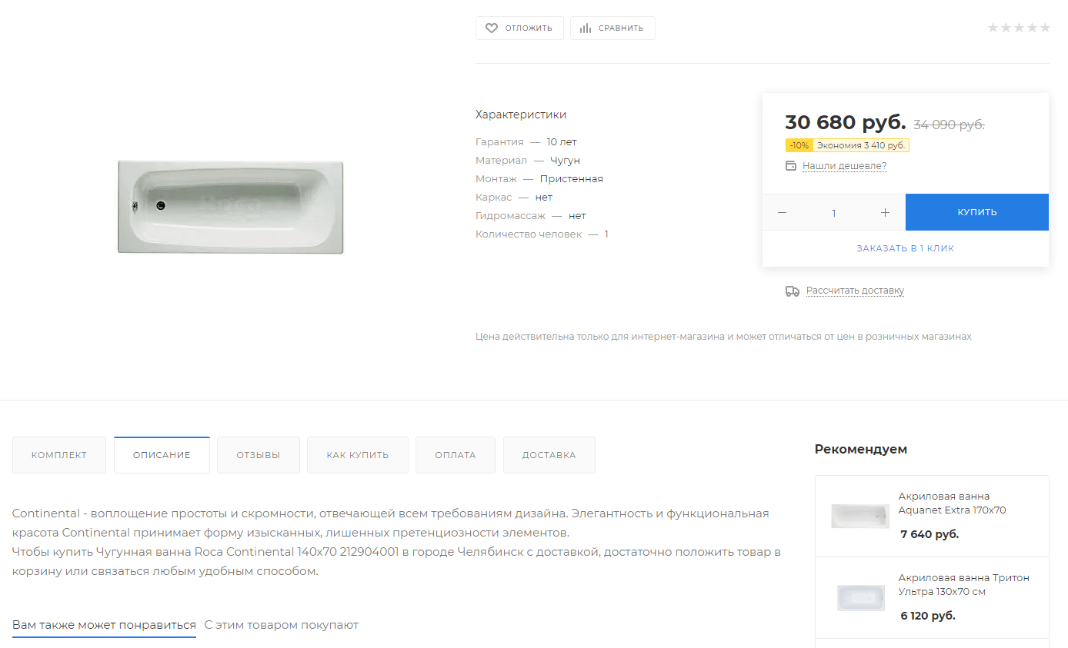
Task: Click the Roca bathtub product image
Action: (230, 207)
